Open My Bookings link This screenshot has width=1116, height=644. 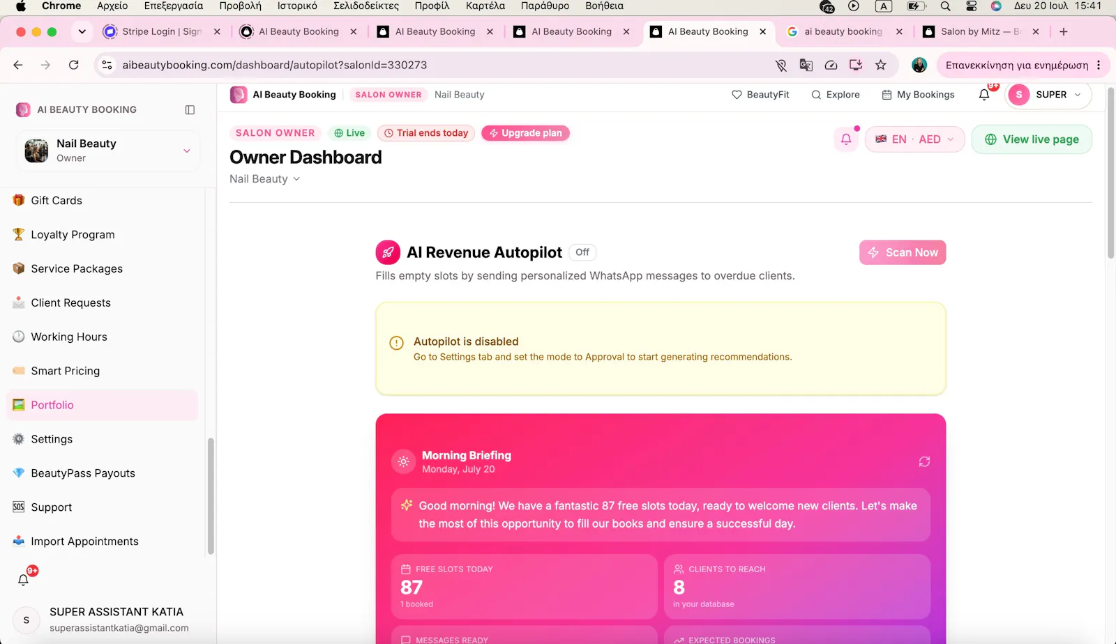pos(918,95)
